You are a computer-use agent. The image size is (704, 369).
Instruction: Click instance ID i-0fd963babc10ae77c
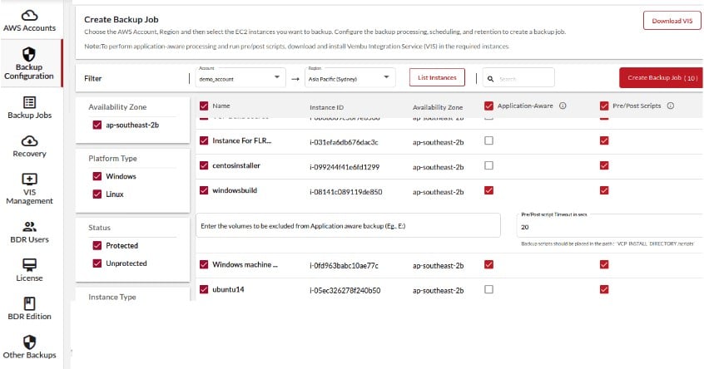[x=344, y=266]
